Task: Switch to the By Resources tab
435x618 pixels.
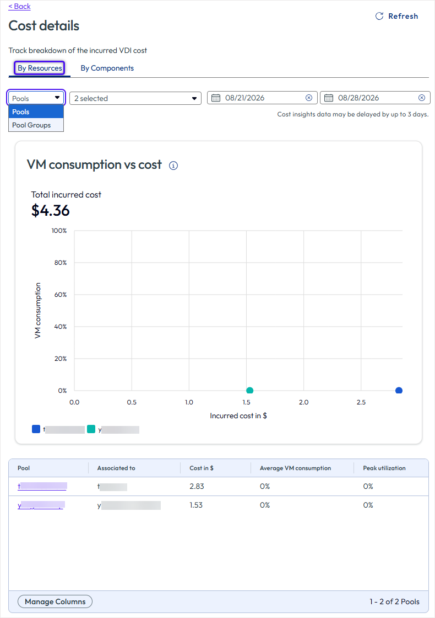Action: (x=40, y=68)
